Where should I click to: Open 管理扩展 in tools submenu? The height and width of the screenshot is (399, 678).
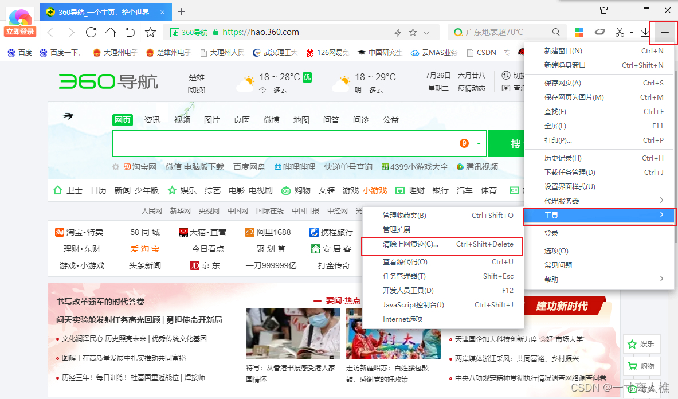coord(443,229)
